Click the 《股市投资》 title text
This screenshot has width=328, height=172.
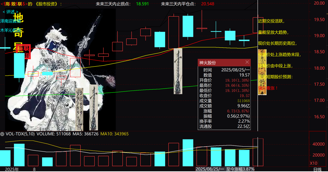click(x=47, y=4)
